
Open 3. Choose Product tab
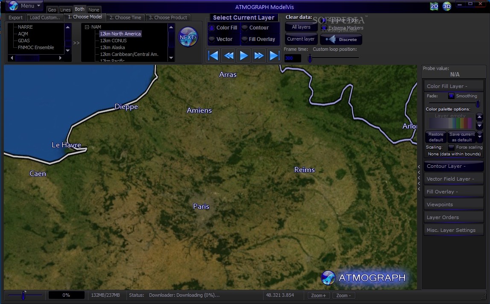168,18
